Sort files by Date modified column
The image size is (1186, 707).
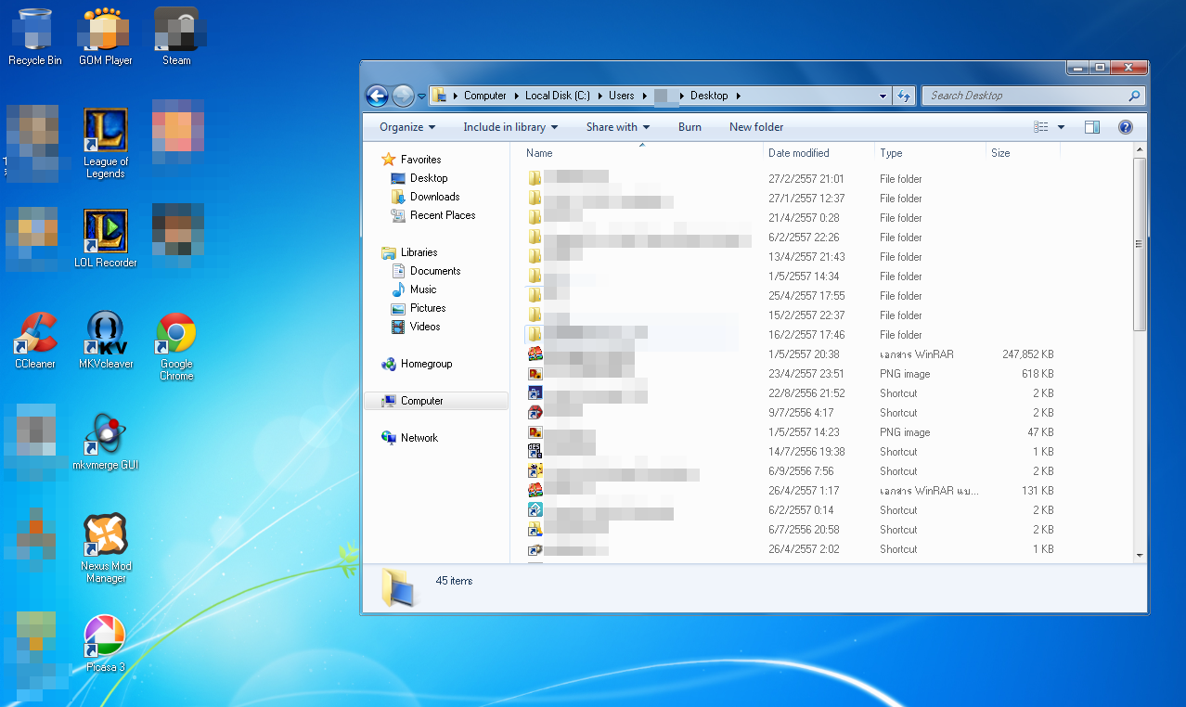(799, 153)
